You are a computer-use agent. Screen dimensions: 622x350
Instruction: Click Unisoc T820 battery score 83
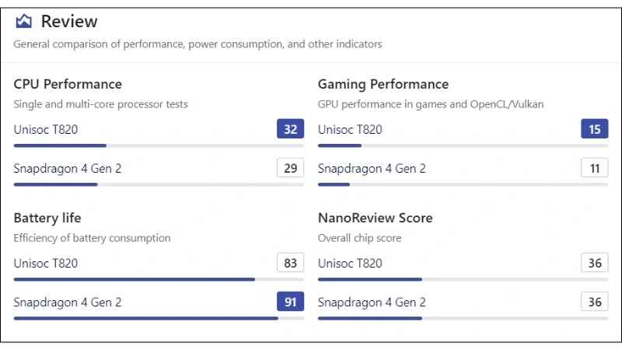[290, 263]
